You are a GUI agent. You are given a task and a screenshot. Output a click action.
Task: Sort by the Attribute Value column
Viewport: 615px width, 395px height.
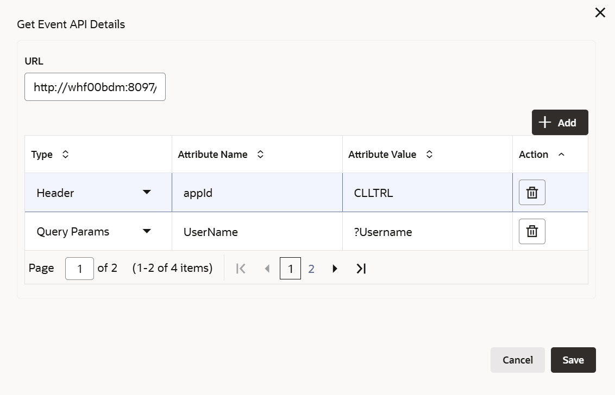click(429, 155)
